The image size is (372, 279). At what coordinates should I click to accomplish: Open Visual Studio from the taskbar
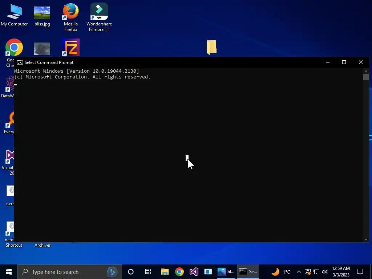coord(194,272)
